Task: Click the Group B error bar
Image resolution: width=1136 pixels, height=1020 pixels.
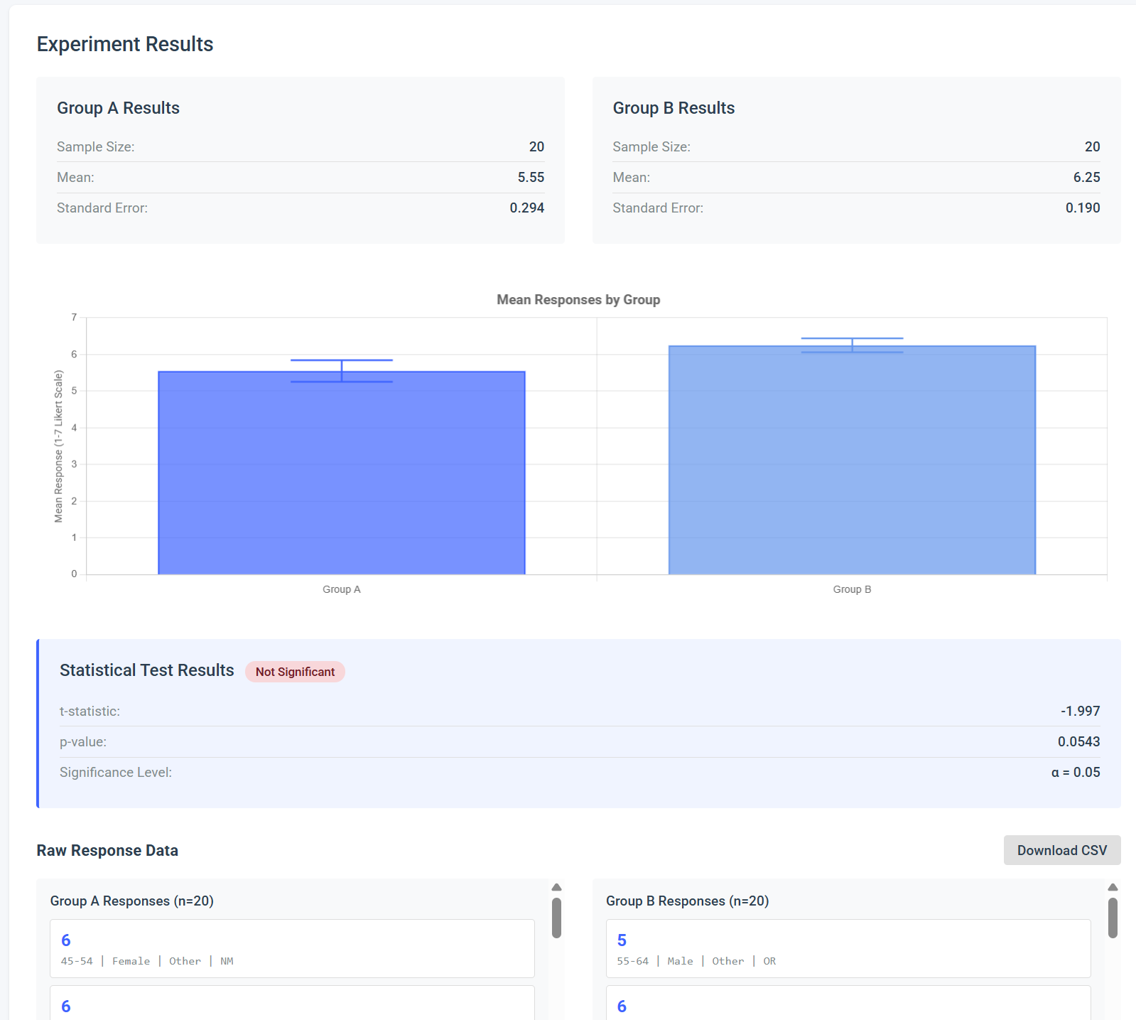Action: 852,345
